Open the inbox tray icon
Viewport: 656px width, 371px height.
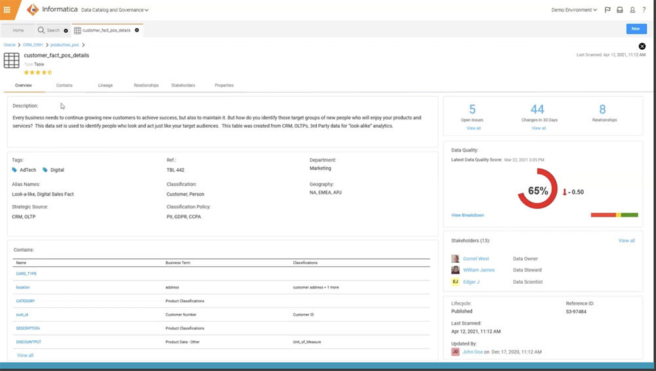(x=620, y=10)
